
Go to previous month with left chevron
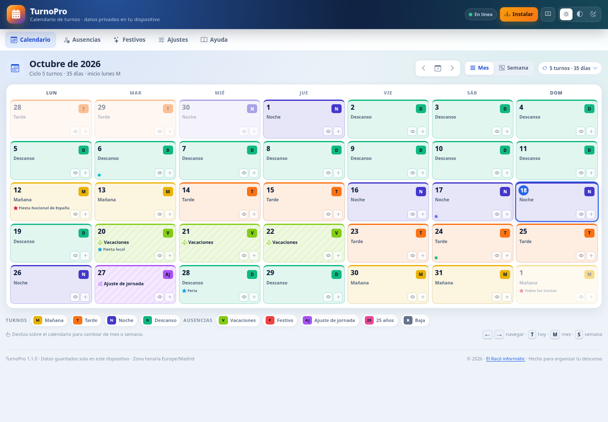tap(423, 68)
